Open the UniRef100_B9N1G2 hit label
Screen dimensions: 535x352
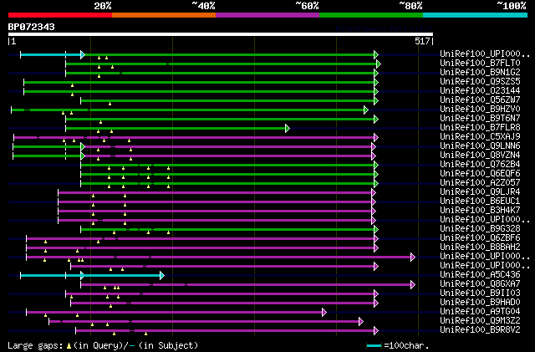pos(480,73)
